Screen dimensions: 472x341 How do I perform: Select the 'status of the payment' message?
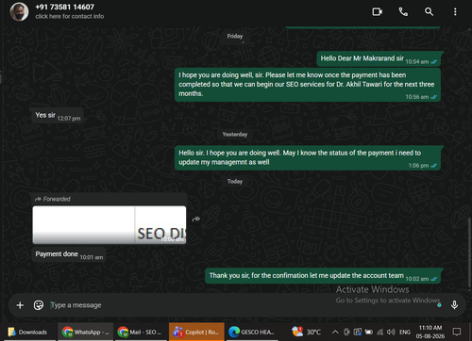[x=308, y=158]
